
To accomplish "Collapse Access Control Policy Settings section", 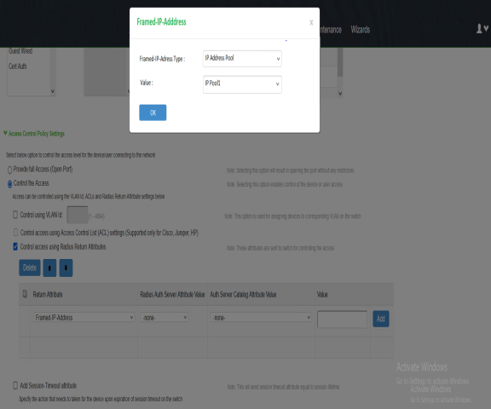I will (x=34, y=134).
